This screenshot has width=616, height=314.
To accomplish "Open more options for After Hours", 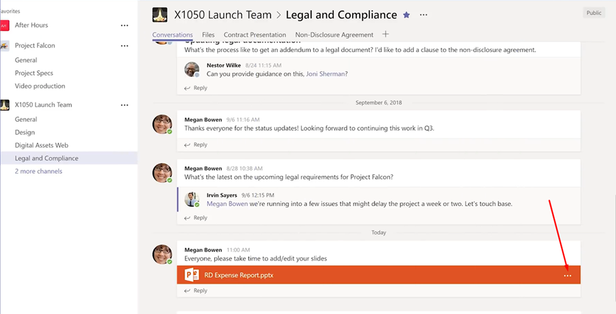I will [124, 26].
